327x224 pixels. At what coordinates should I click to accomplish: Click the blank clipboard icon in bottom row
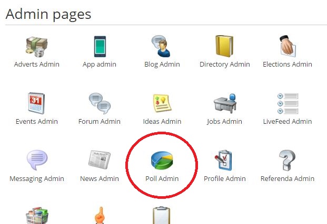coord(162,215)
